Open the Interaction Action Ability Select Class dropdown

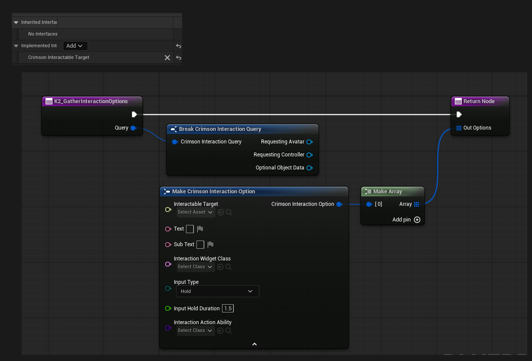(196, 331)
